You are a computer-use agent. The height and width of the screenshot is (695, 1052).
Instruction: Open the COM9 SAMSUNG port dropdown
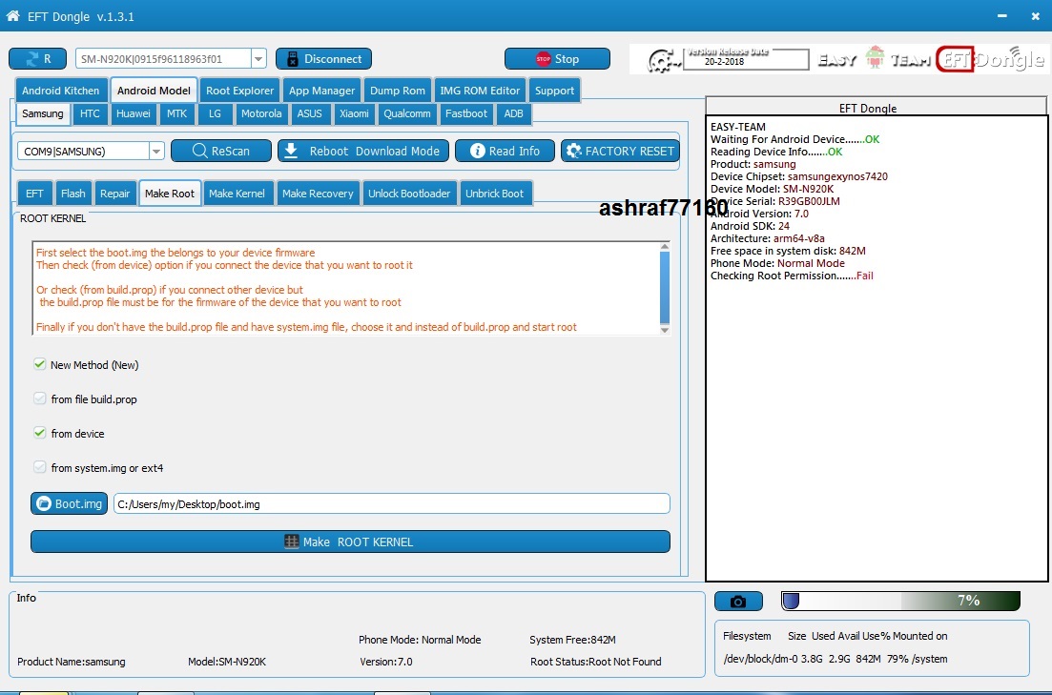pos(156,151)
